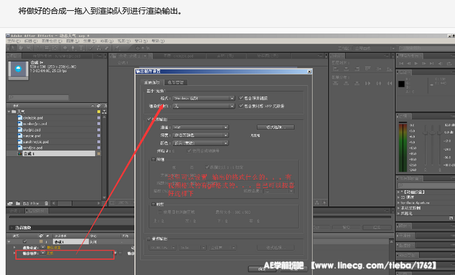Open the 深度 depth dropdown
The image size is (455, 275).
tap(200, 135)
